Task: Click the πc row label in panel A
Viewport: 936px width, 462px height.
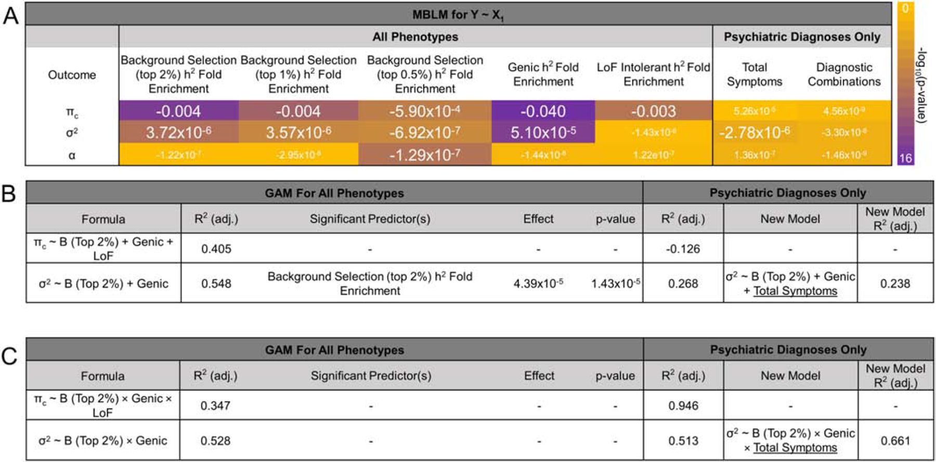Action: click(72, 112)
